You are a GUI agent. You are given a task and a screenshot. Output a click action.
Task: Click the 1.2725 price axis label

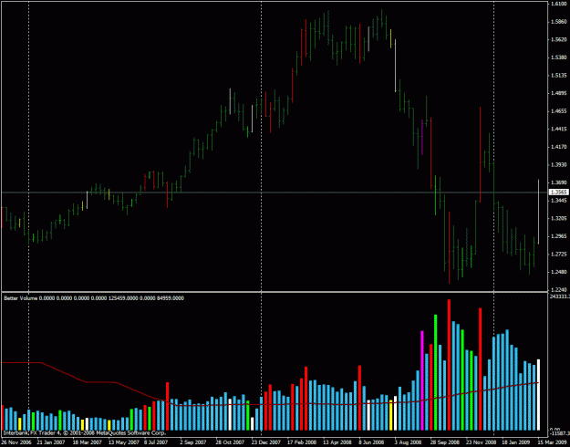tap(559, 254)
